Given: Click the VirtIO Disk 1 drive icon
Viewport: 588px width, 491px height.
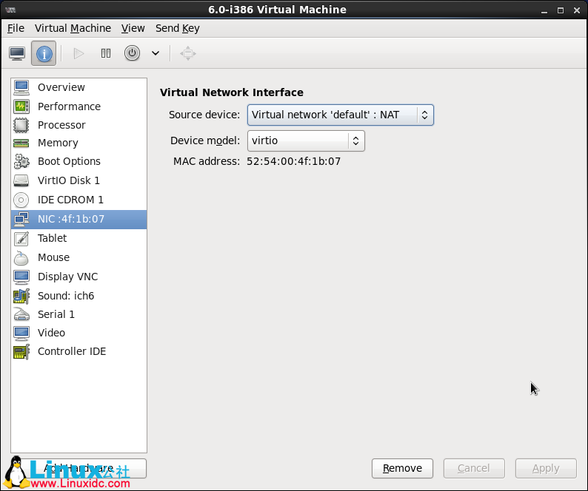Looking at the screenshot, I should 21,180.
